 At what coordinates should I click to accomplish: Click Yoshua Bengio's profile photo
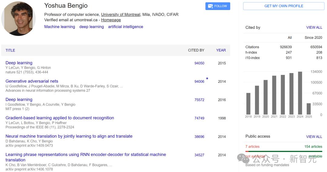18,19
